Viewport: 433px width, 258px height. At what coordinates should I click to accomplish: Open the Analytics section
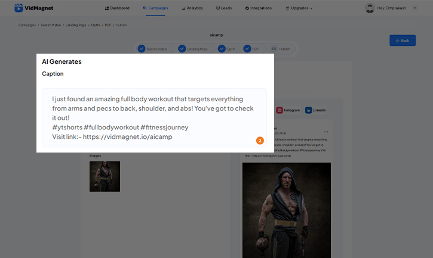(191, 8)
